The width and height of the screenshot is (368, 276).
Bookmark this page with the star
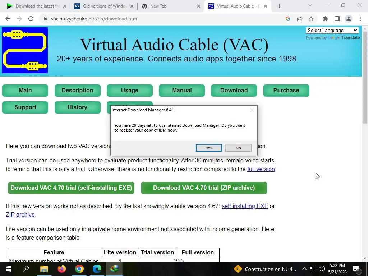(x=311, y=19)
